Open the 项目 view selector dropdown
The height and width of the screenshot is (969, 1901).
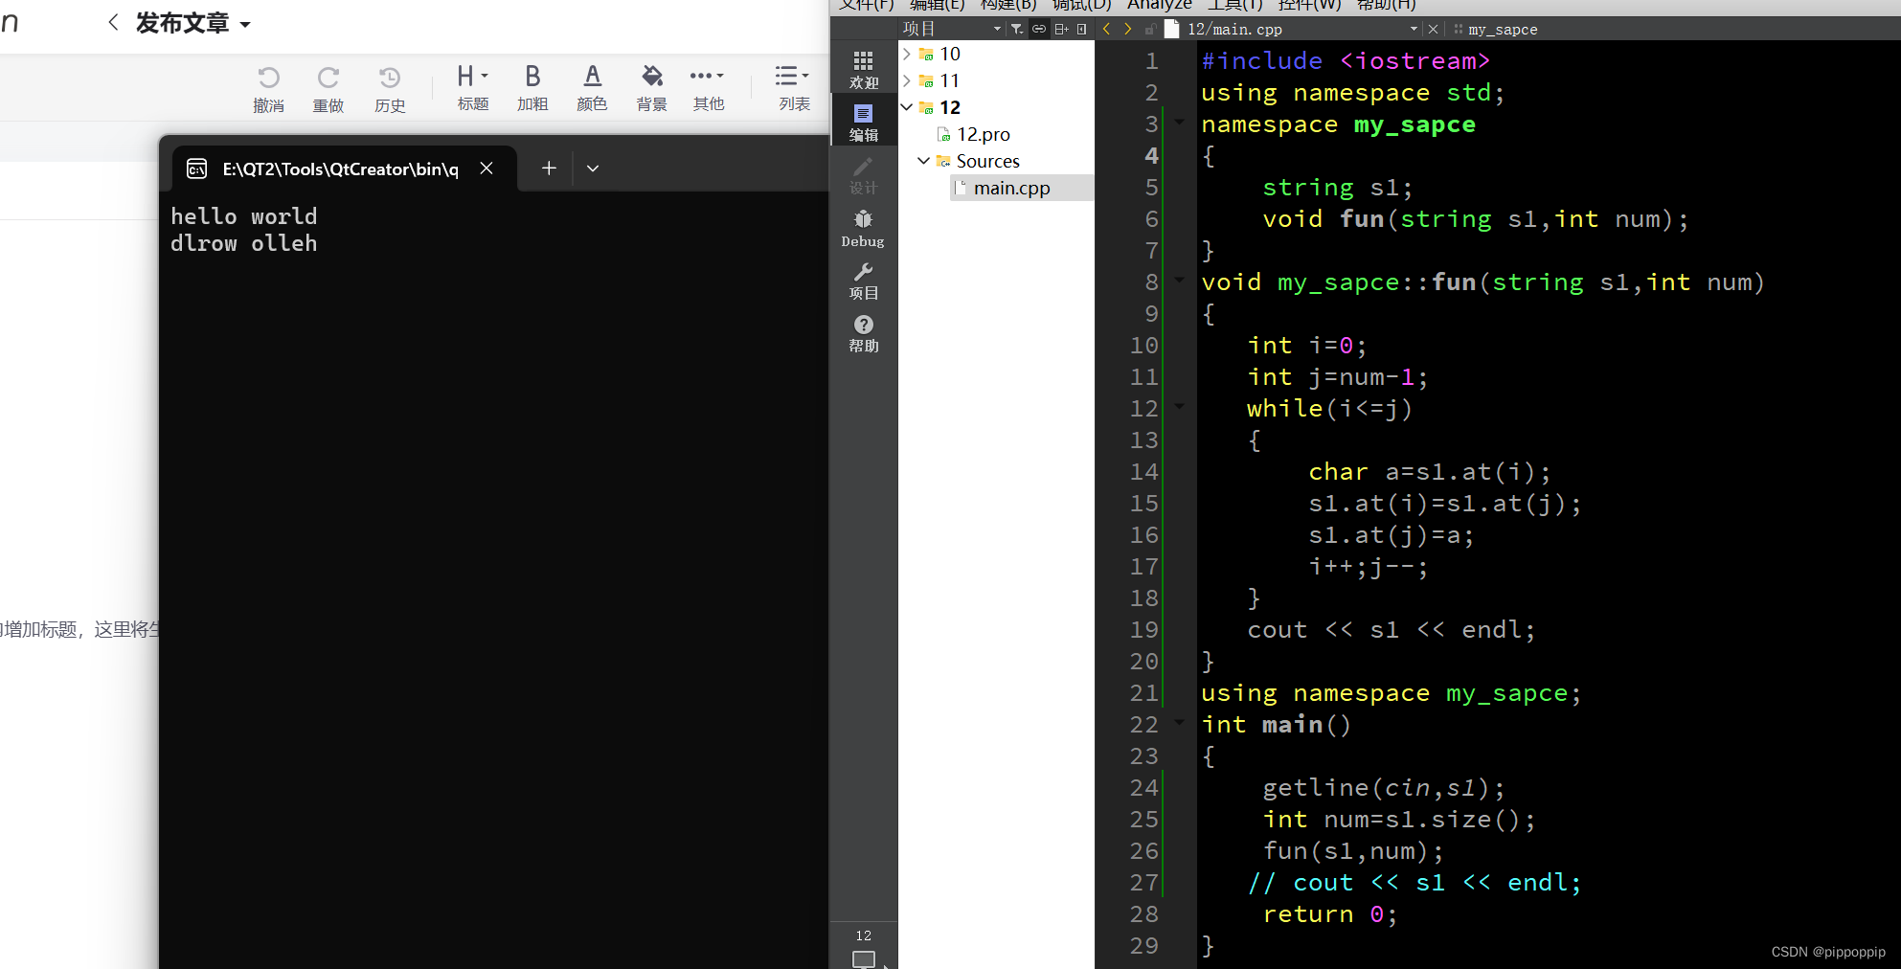[952, 29]
